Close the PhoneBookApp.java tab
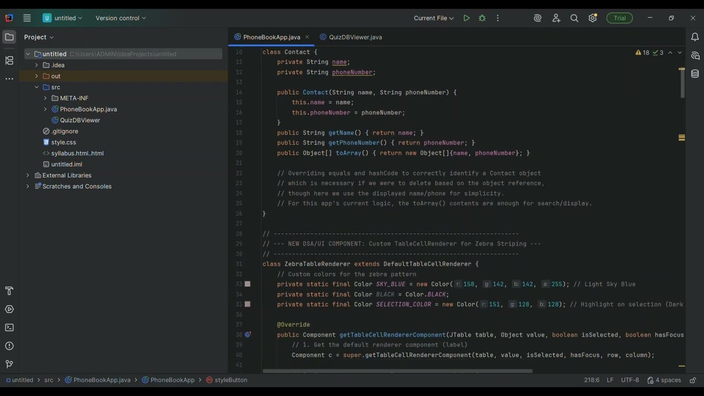The height and width of the screenshot is (396, 704). pyautogui.click(x=307, y=37)
